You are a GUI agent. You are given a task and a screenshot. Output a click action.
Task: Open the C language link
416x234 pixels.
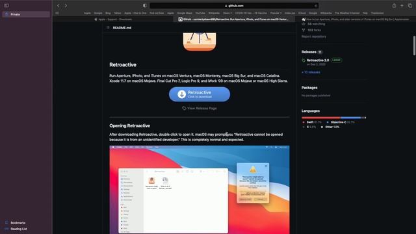[x=309, y=127]
